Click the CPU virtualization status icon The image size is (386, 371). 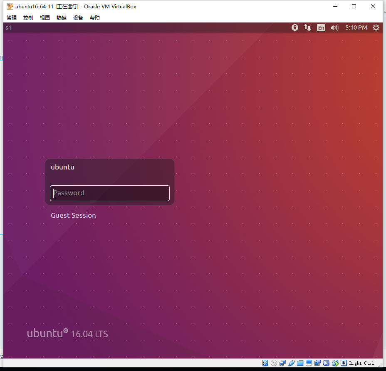[x=327, y=363]
